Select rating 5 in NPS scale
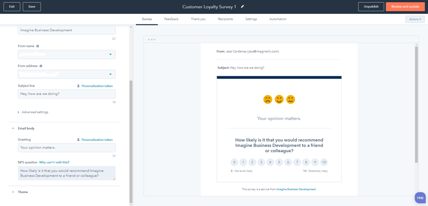The height and width of the screenshot is (206, 428). (x=279, y=162)
